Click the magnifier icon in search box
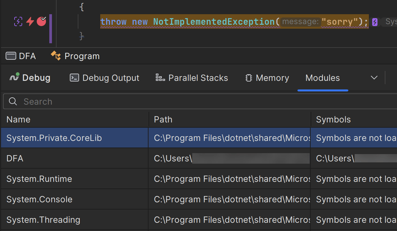Viewport: 397px width, 231px height. click(13, 102)
